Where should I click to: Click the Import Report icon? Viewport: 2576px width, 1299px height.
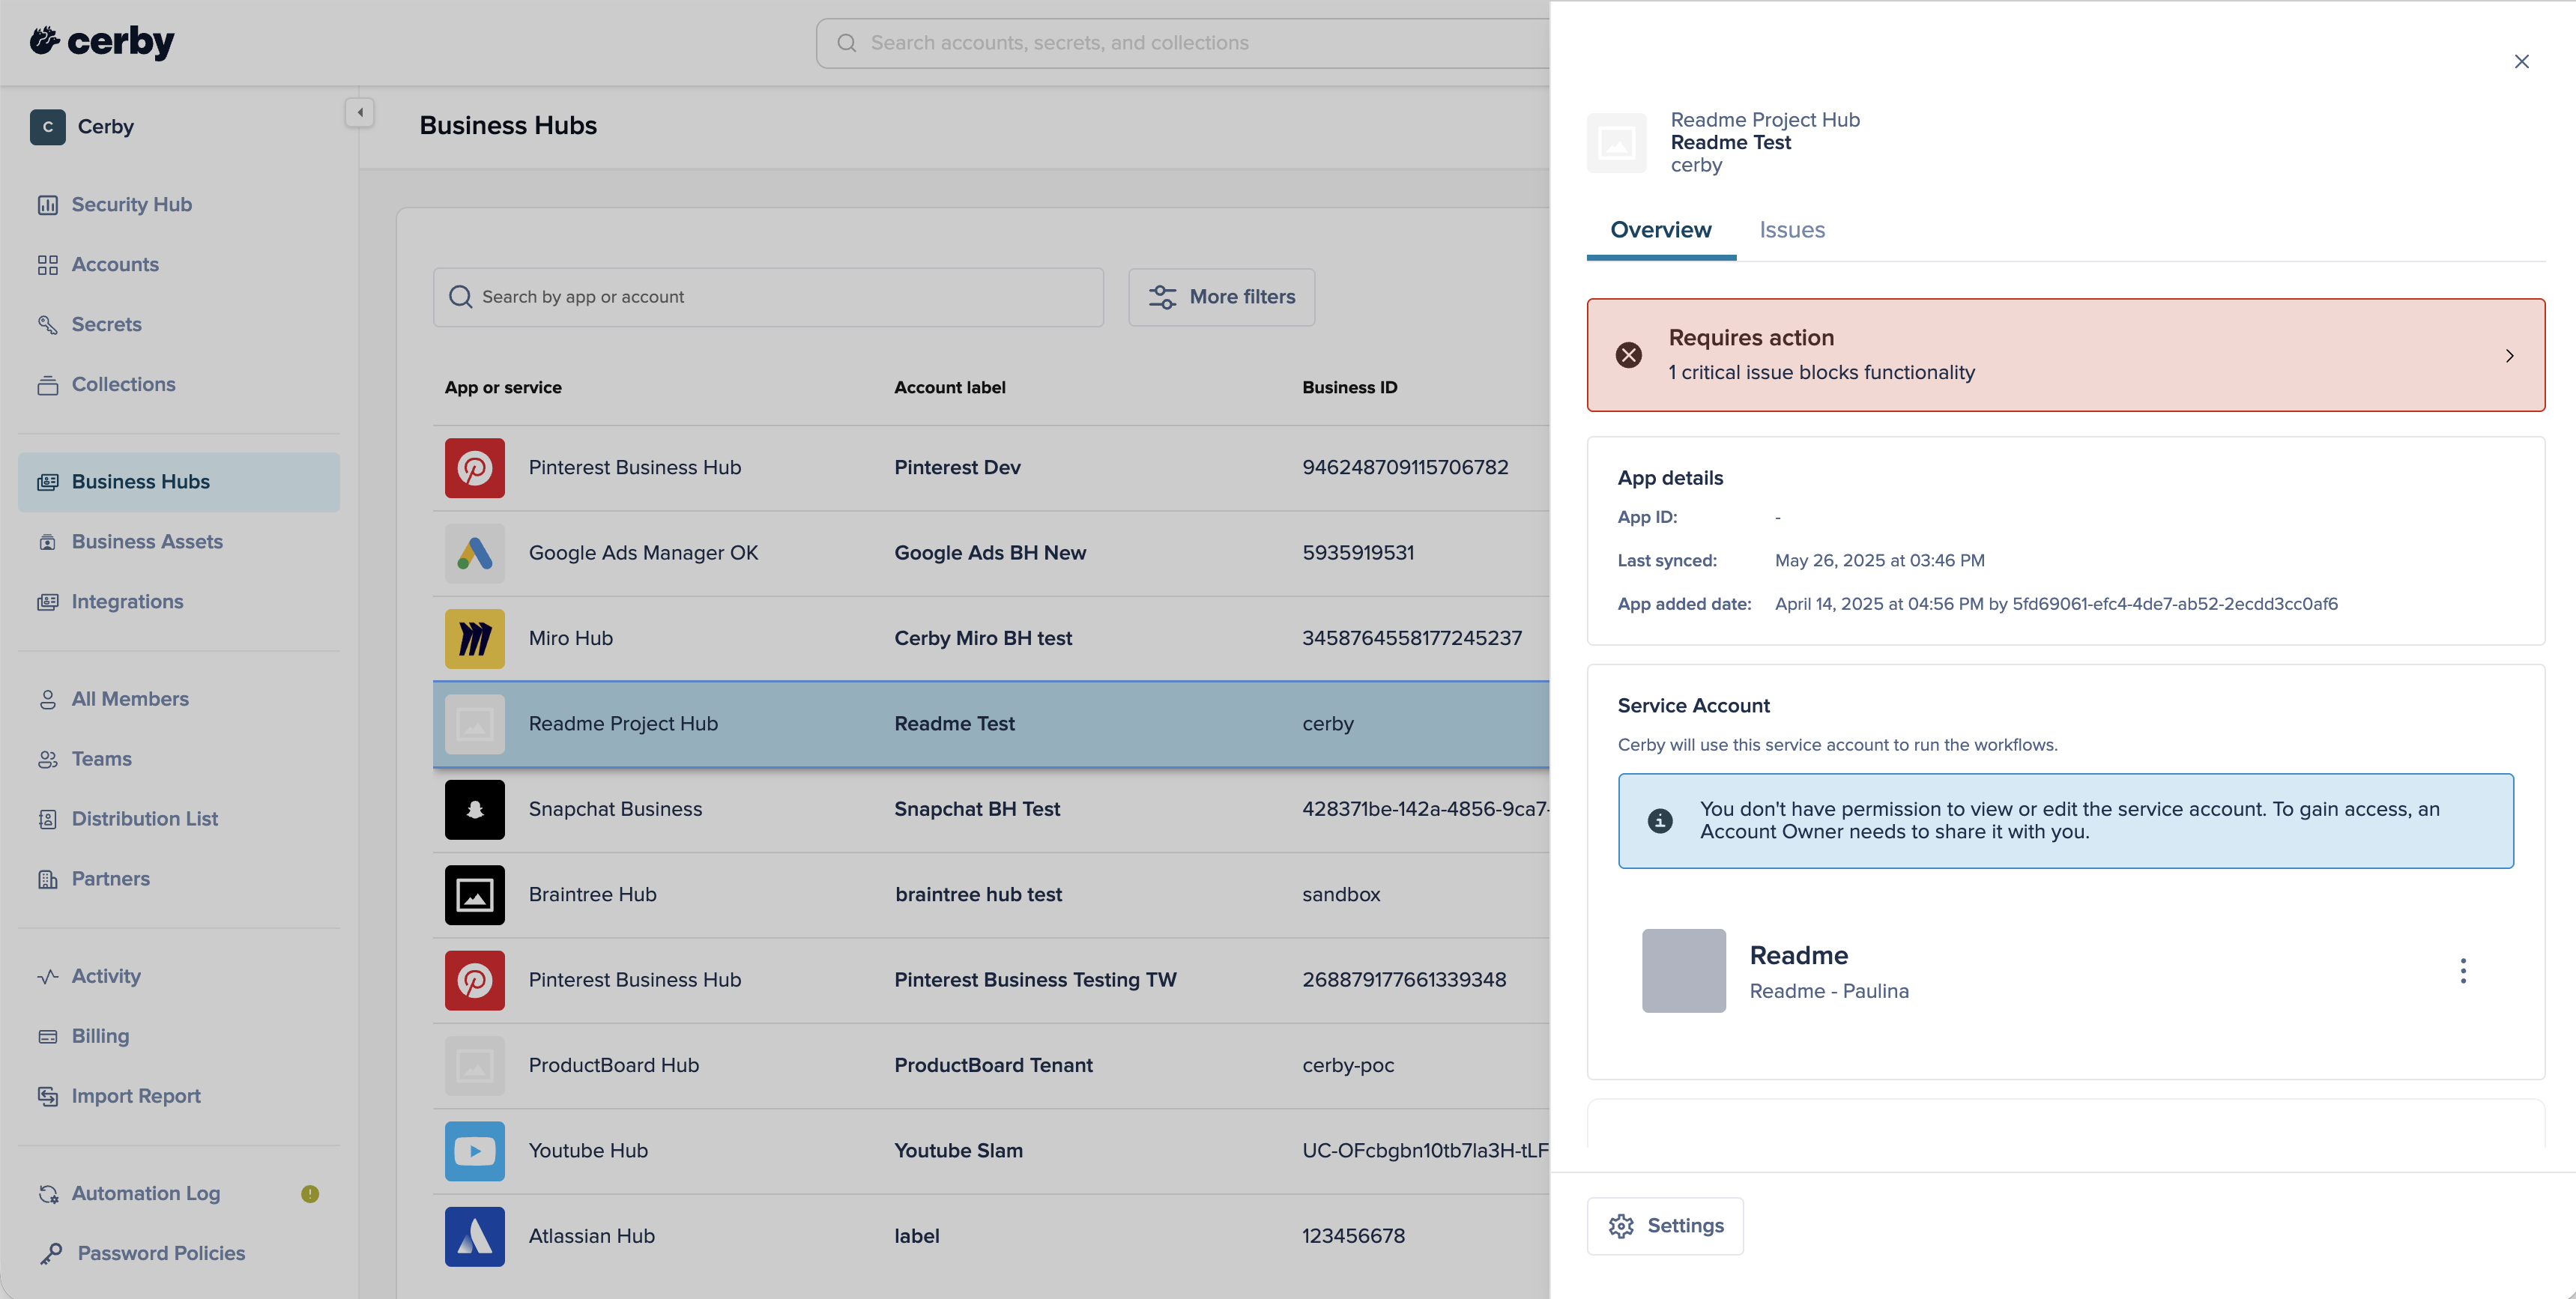[48, 1096]
